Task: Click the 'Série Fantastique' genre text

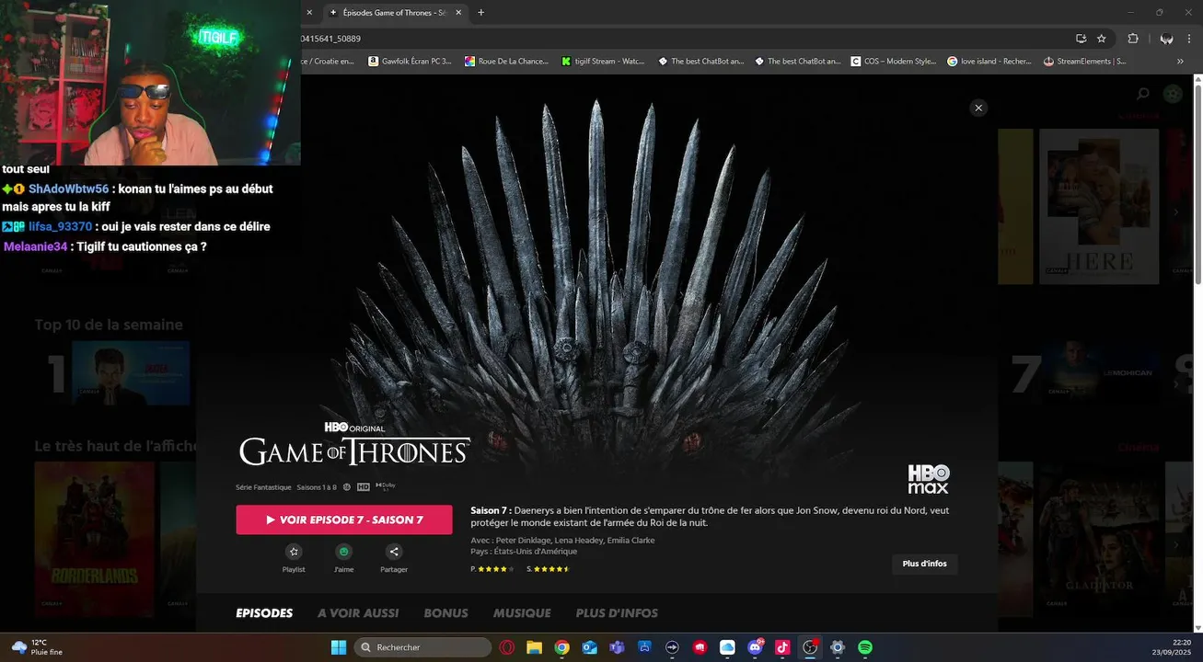Action: (263, 486)
